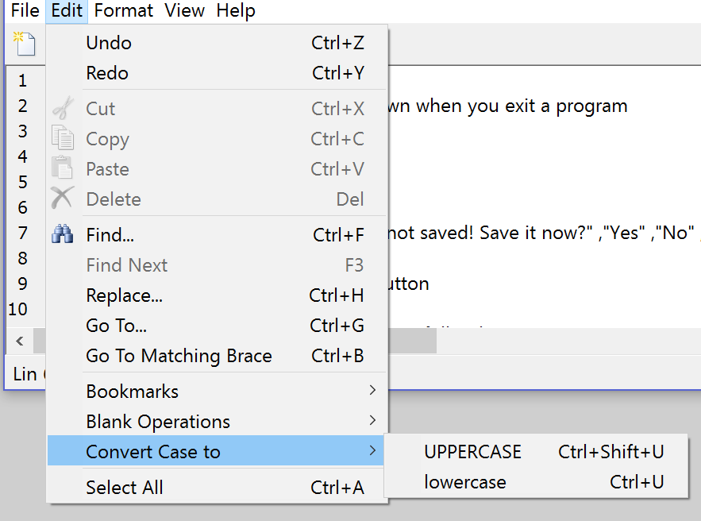Screen dimensions: 701x521
Task: Choose Go To Matching Brace
Action: (x=216, y=356)
